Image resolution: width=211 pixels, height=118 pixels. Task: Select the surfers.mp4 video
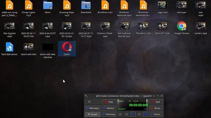point(201,29)
